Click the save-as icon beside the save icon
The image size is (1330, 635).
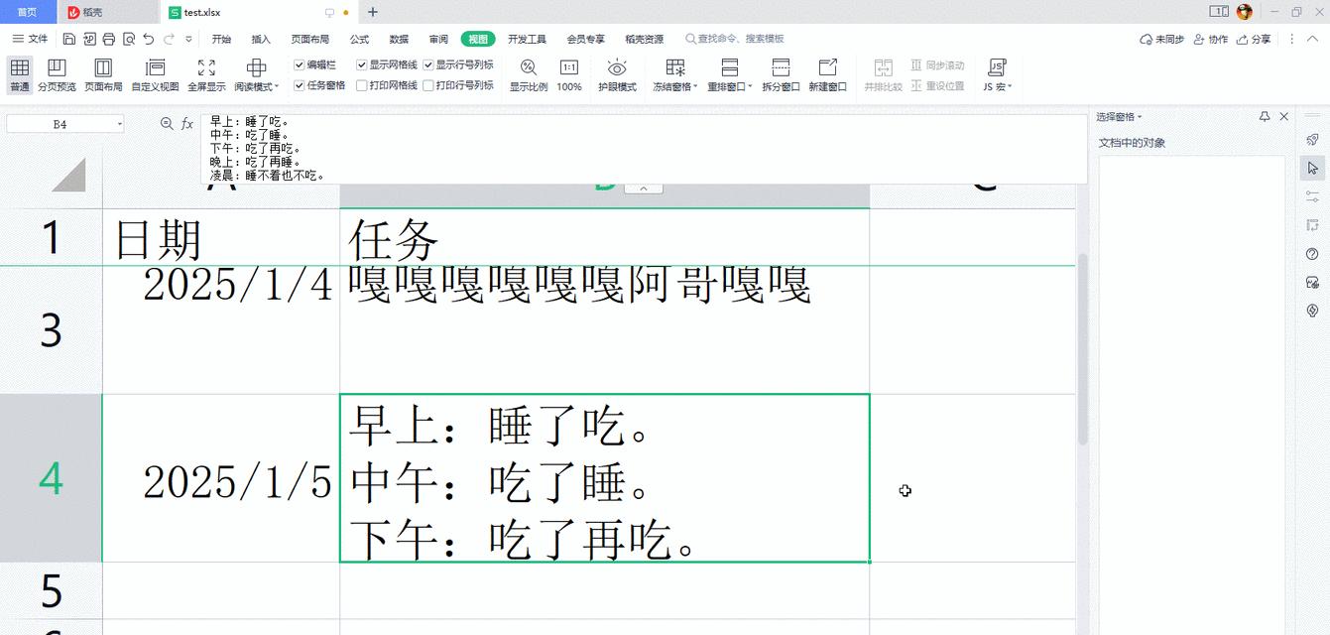(x=88, y=40)
